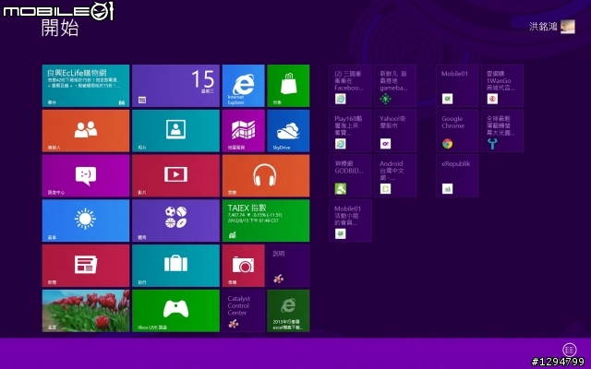Screen dimensions: 591x369
Task: Open the Finance tile showing TAIEX 指數
Action: (266, 220)
